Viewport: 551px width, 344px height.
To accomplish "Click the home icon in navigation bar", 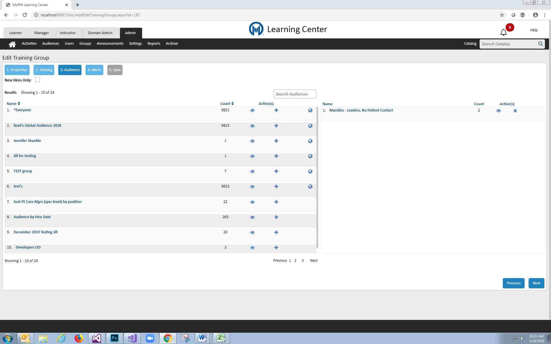I will pyautogui.click(x=12, y=44).
